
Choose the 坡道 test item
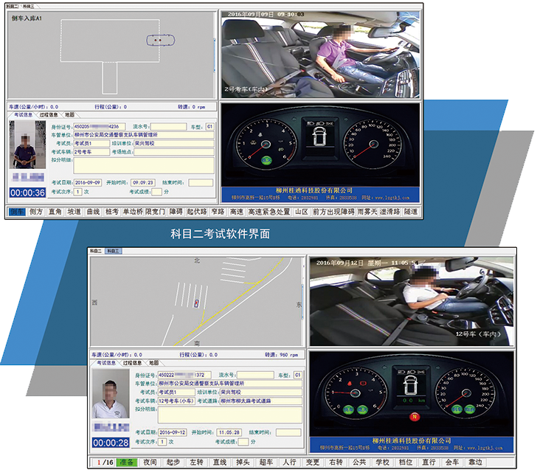point(74,211)
